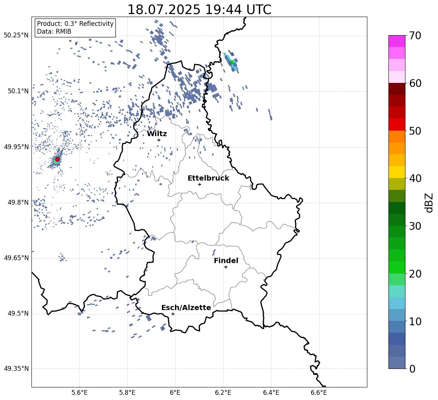Select the Esch/Alzette city label
Screen dimensions: 438x400
coord(186,307)
